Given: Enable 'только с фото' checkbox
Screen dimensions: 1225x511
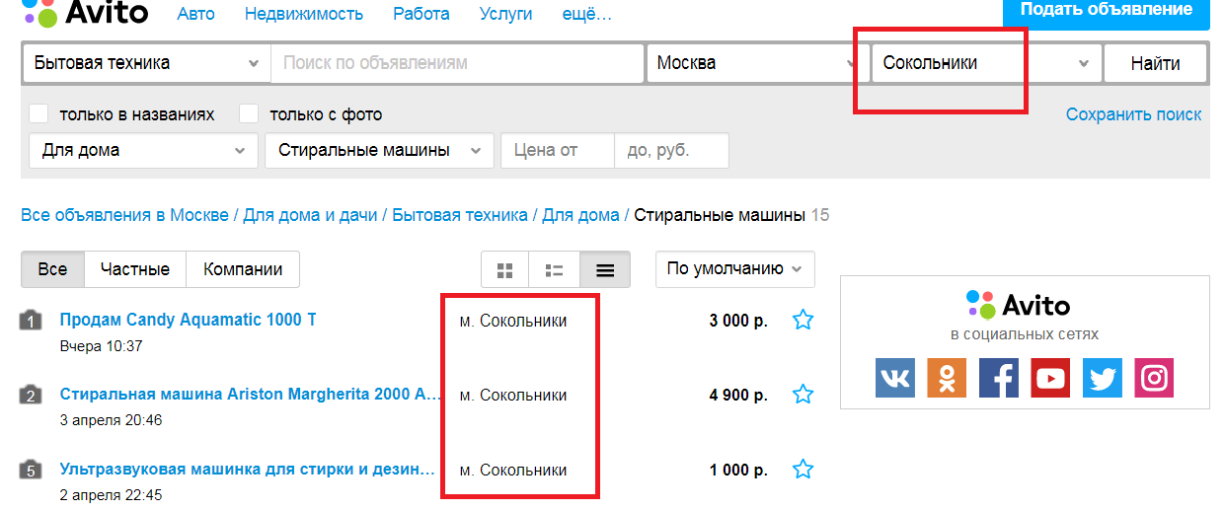Looking at the screenshot, I should pyautogui.click(x=249, y=114).
